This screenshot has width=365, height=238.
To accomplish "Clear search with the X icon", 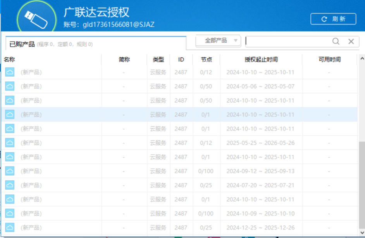I will pyautogui.click(x=351, y=41).
